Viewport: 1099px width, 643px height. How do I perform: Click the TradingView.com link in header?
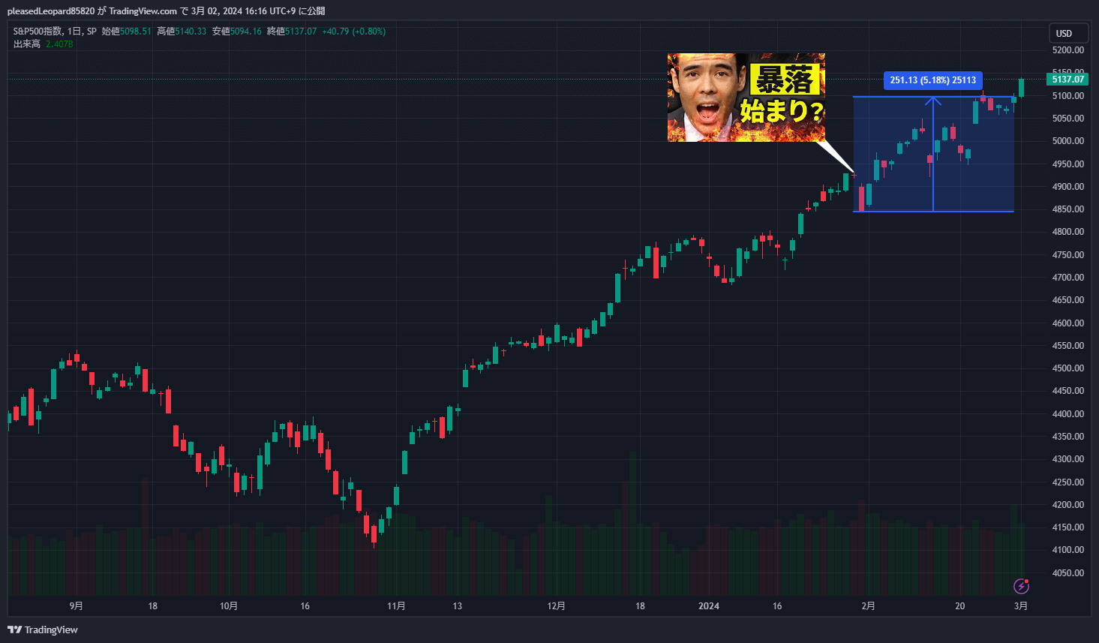[x=143, y=11]
